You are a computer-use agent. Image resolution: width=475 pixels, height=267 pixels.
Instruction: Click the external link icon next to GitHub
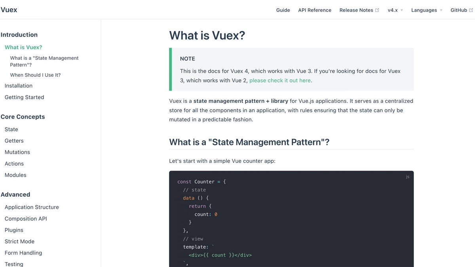click(x=470, y=9)
